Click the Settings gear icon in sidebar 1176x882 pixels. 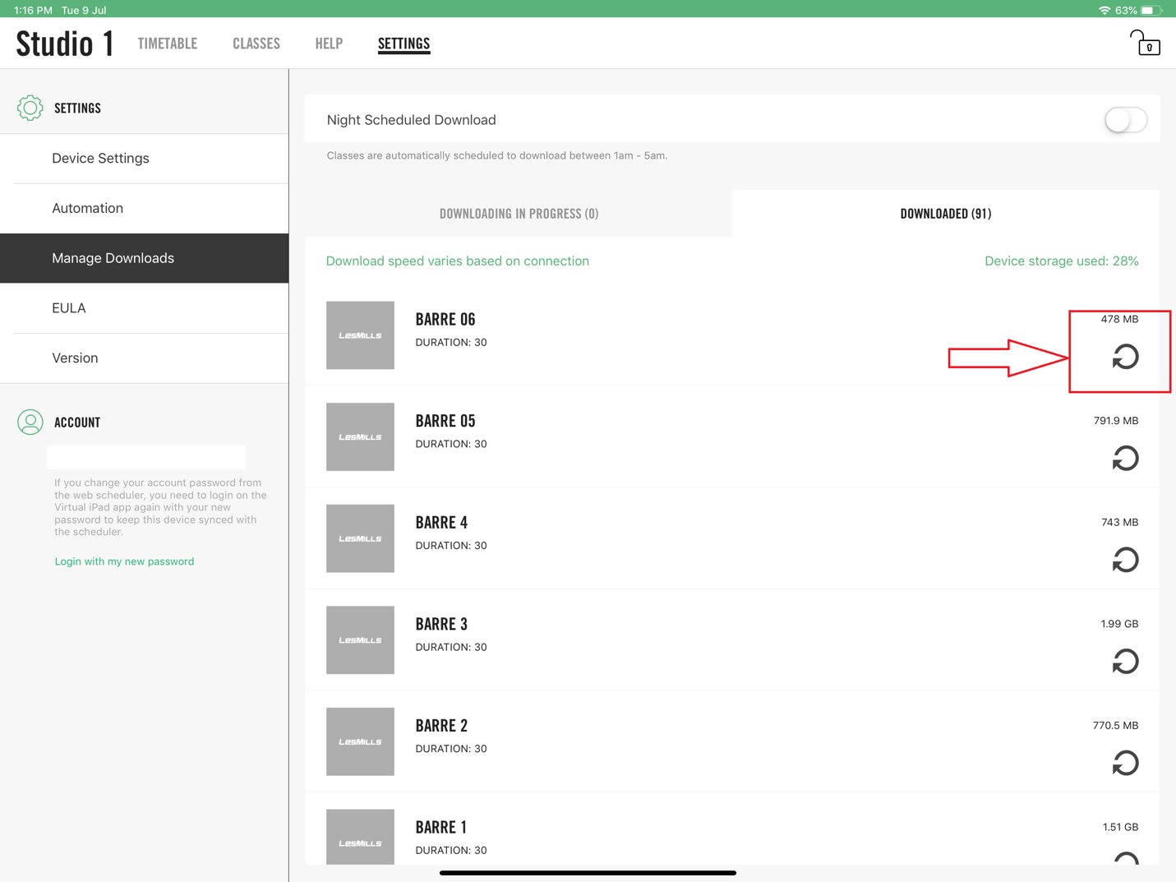point(30,108)
